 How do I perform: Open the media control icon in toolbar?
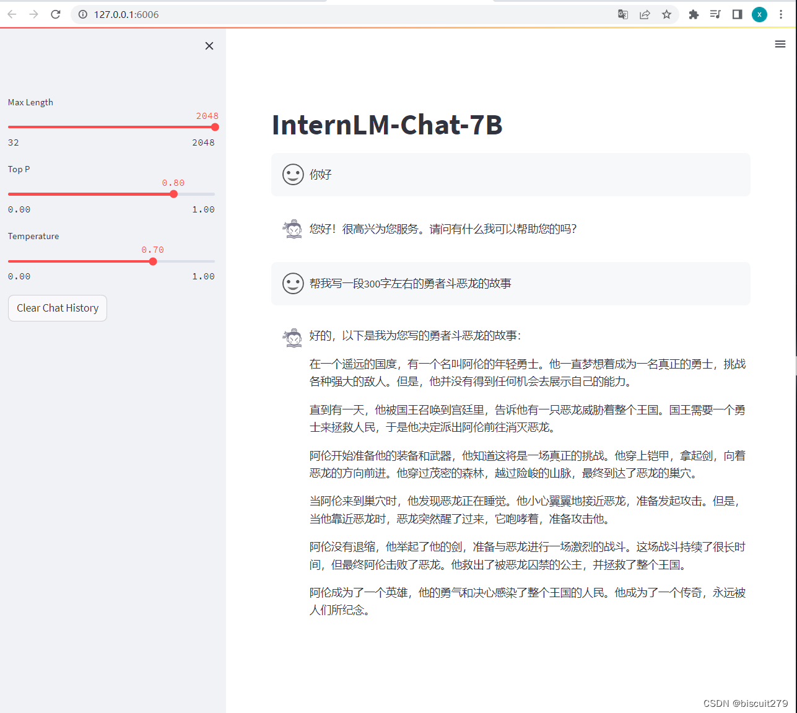pyautogui.click(x=715, y=14)
